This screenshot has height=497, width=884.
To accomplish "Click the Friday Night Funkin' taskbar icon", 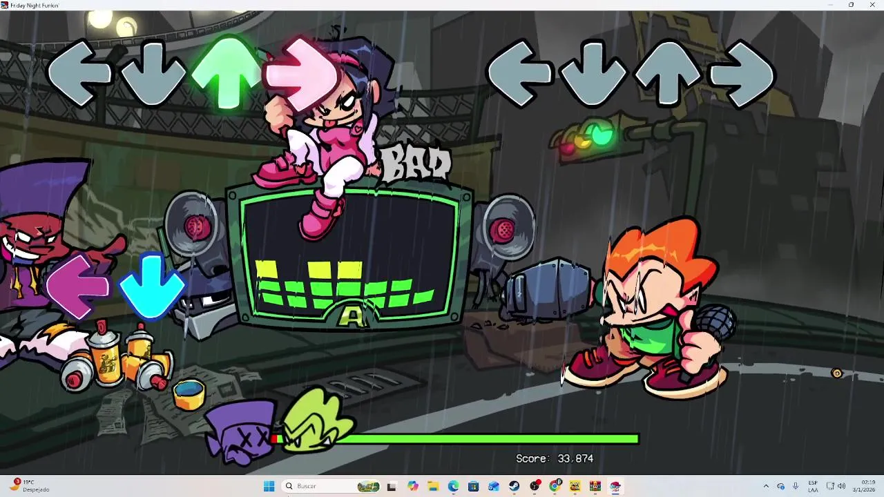I will point(615,486).
